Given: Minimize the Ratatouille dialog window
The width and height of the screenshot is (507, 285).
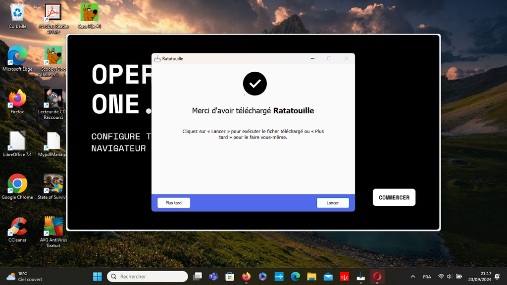Looking at the screenshot, I should [312, 58].
